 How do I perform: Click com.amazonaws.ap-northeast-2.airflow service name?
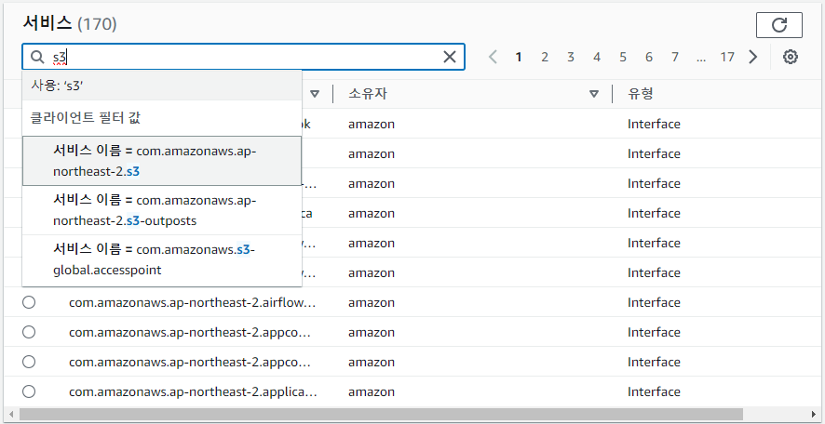193,302
